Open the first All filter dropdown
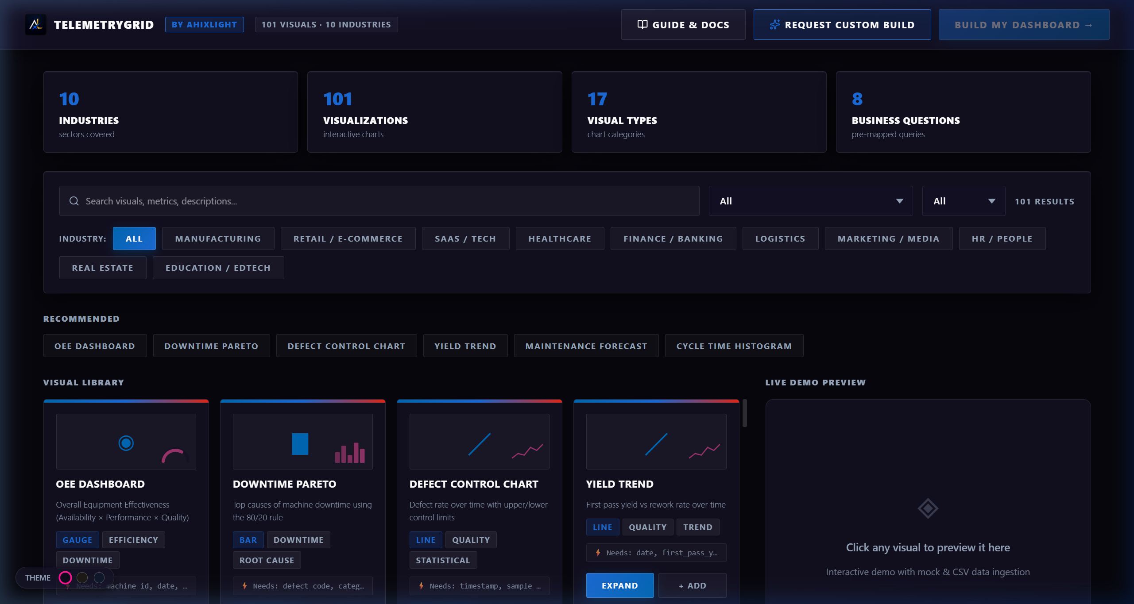The height and width of the screenshot is (604, 1134). [x=811, y=201]
